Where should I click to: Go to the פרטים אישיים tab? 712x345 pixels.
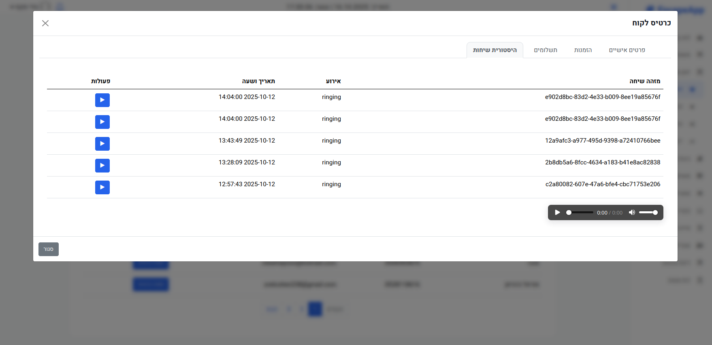pyautogui.click(x=627, y=50)
